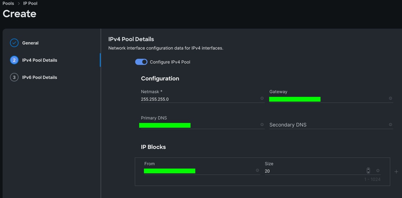
Task: Click into the Netmask input field
Action: tap(198, 99)
